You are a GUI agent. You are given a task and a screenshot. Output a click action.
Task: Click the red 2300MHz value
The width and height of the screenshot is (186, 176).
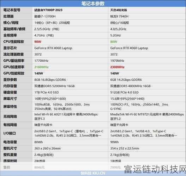coord(117,67)
